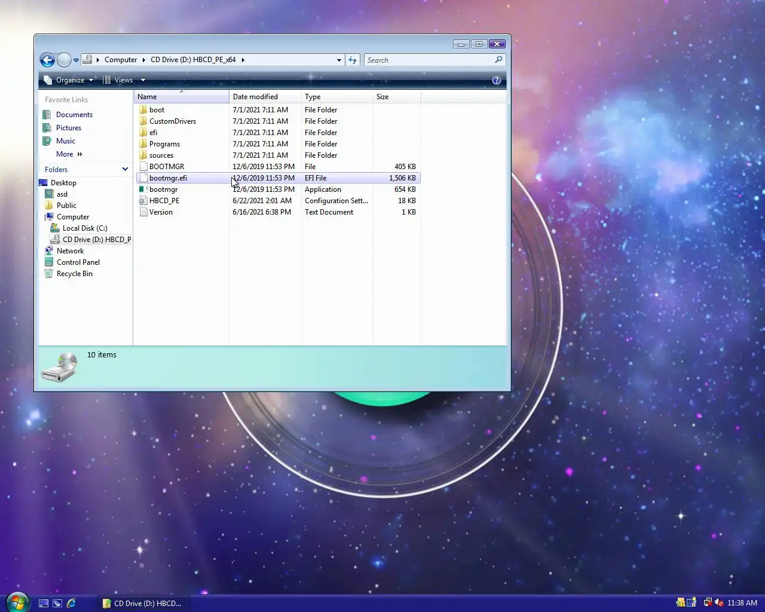765x612 pixels.
Task: Click the magnifier search icon
Action: point(498,60)
